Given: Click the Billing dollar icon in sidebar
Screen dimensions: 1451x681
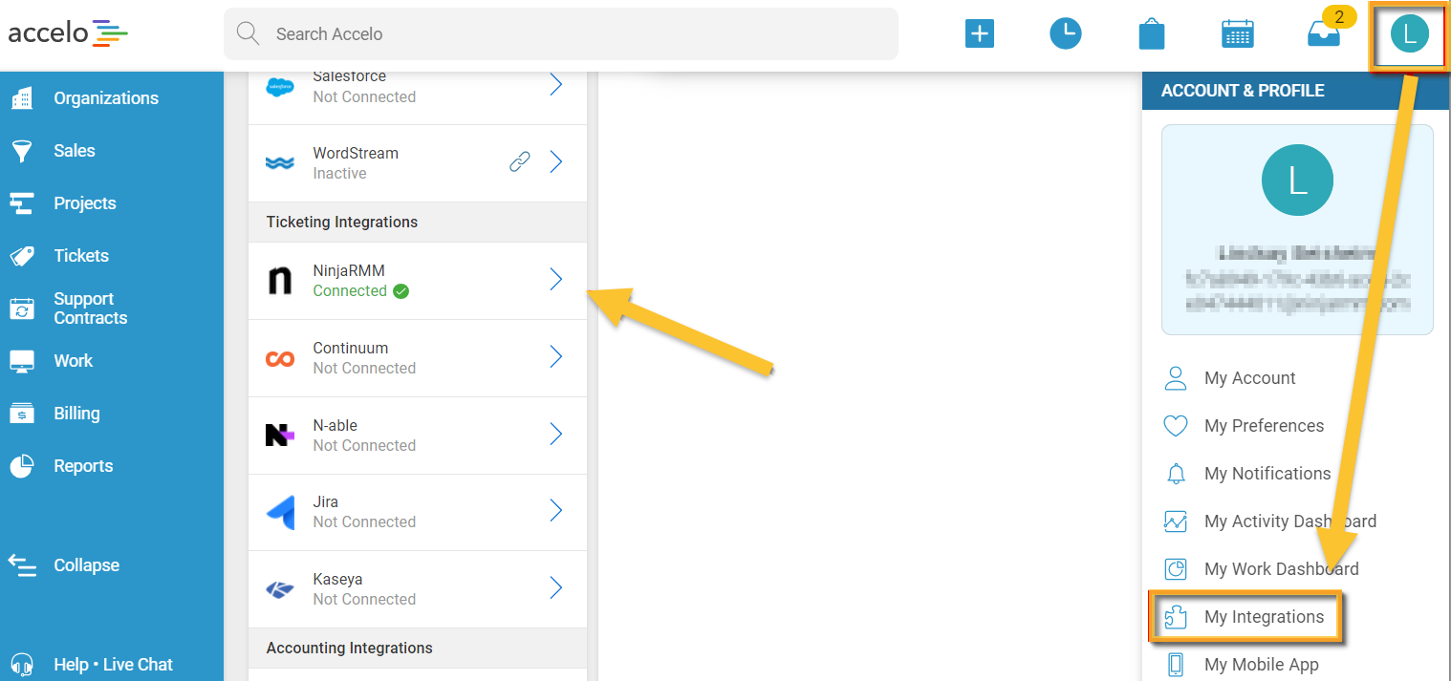Looking at the screenshot, I should (21, 413).
